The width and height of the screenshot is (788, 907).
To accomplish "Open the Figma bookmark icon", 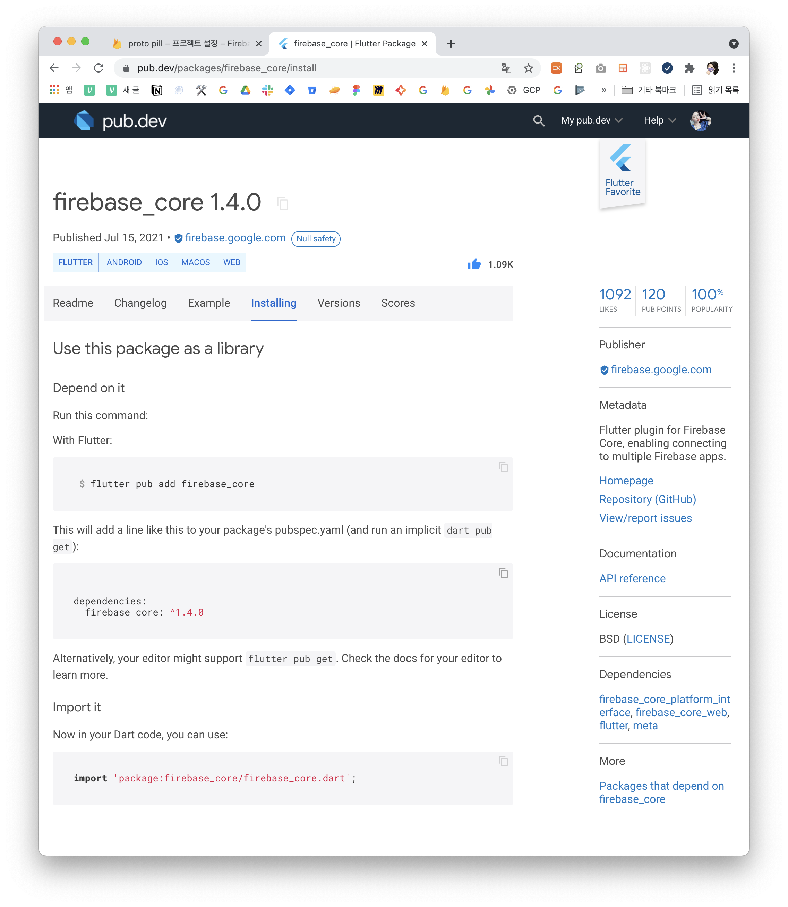I will tap(356, 90).
